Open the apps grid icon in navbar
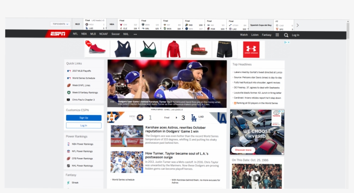This screenshot has height=193, width=354. point(277,35)
